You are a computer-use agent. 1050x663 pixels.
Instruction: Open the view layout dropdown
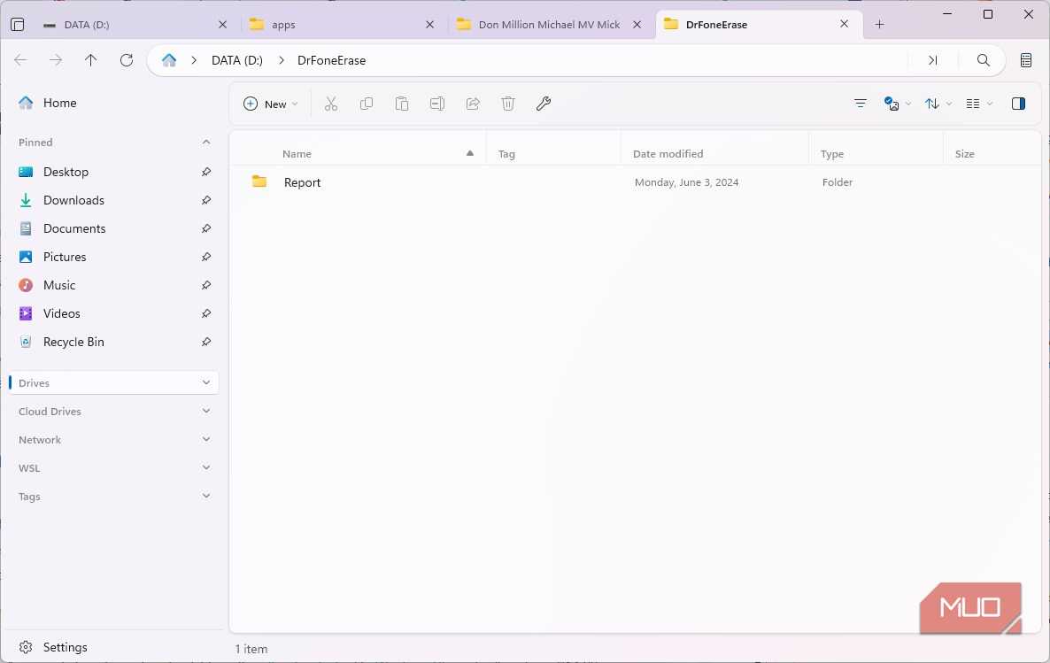pos(979,104)
